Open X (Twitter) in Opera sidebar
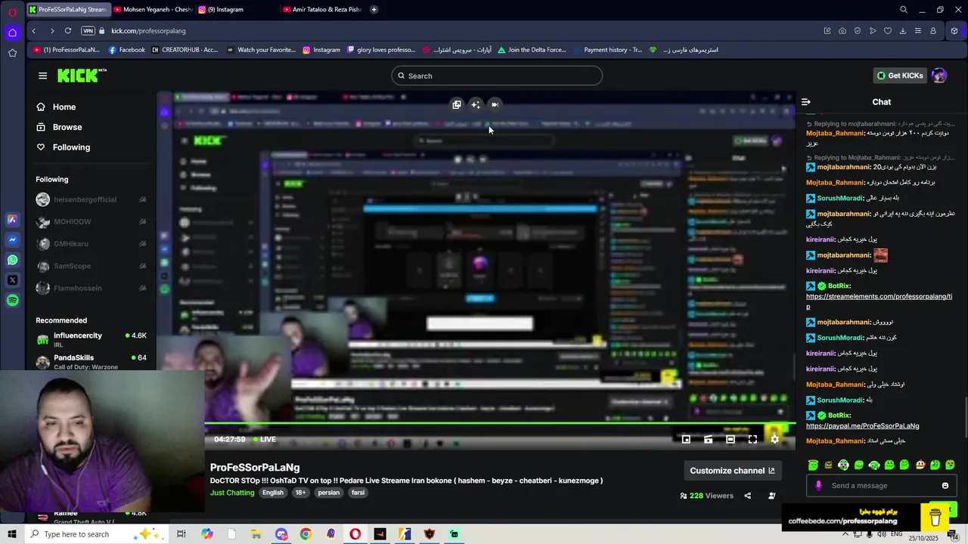 pos(12,280)
